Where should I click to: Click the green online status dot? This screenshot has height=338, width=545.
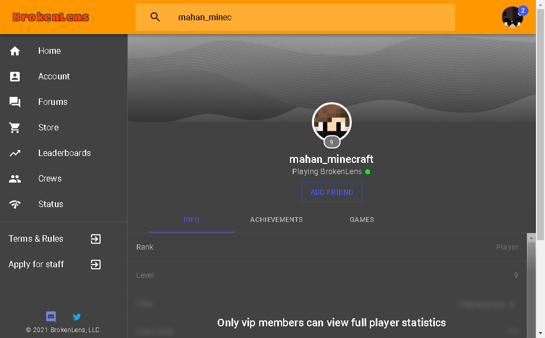(x=367, y=172)
